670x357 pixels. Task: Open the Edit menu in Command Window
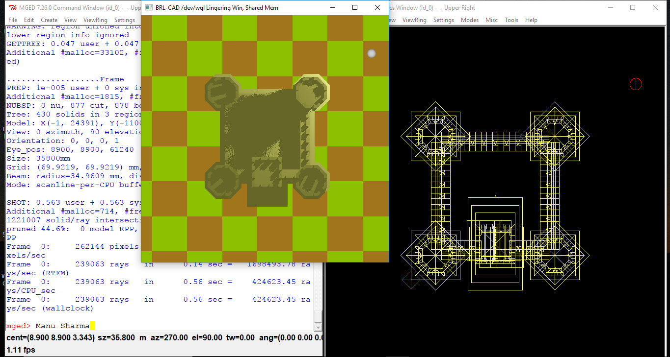point(29,20)
